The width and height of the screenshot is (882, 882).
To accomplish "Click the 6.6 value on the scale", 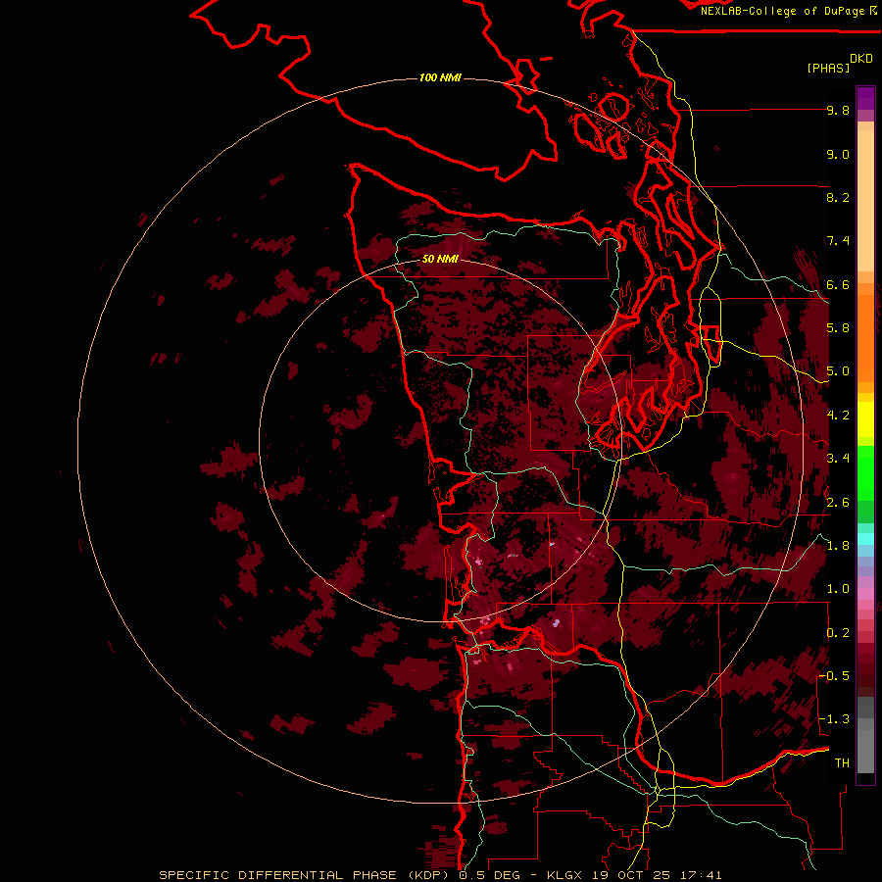I will click(x=838, y=284).
